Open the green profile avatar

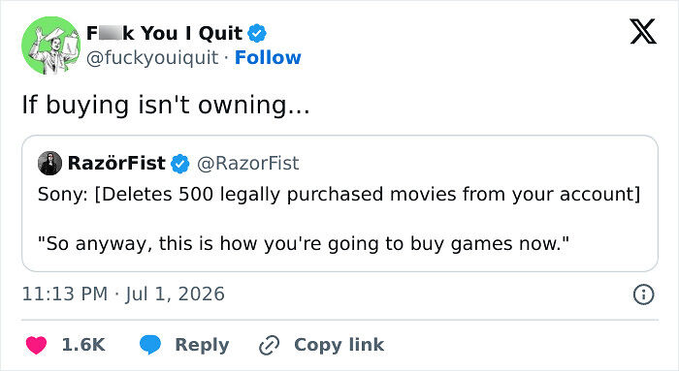pos(51,46)
